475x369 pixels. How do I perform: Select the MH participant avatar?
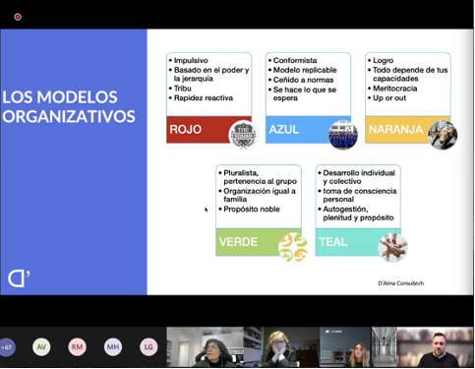pyautogui.click(x=113, y=347)
